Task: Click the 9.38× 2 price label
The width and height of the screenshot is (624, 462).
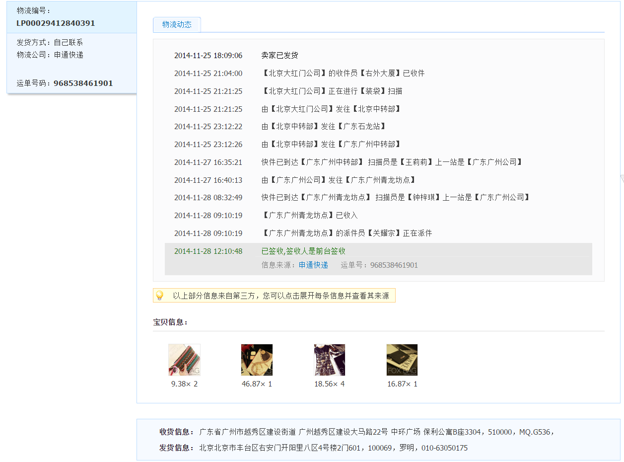Action: (184, 384)
